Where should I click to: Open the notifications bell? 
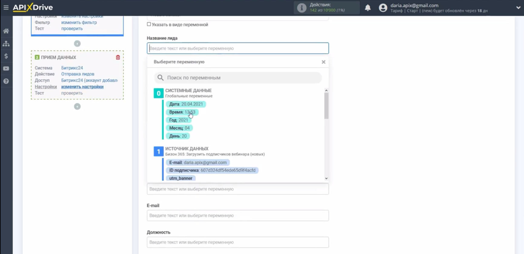[368, 8]
